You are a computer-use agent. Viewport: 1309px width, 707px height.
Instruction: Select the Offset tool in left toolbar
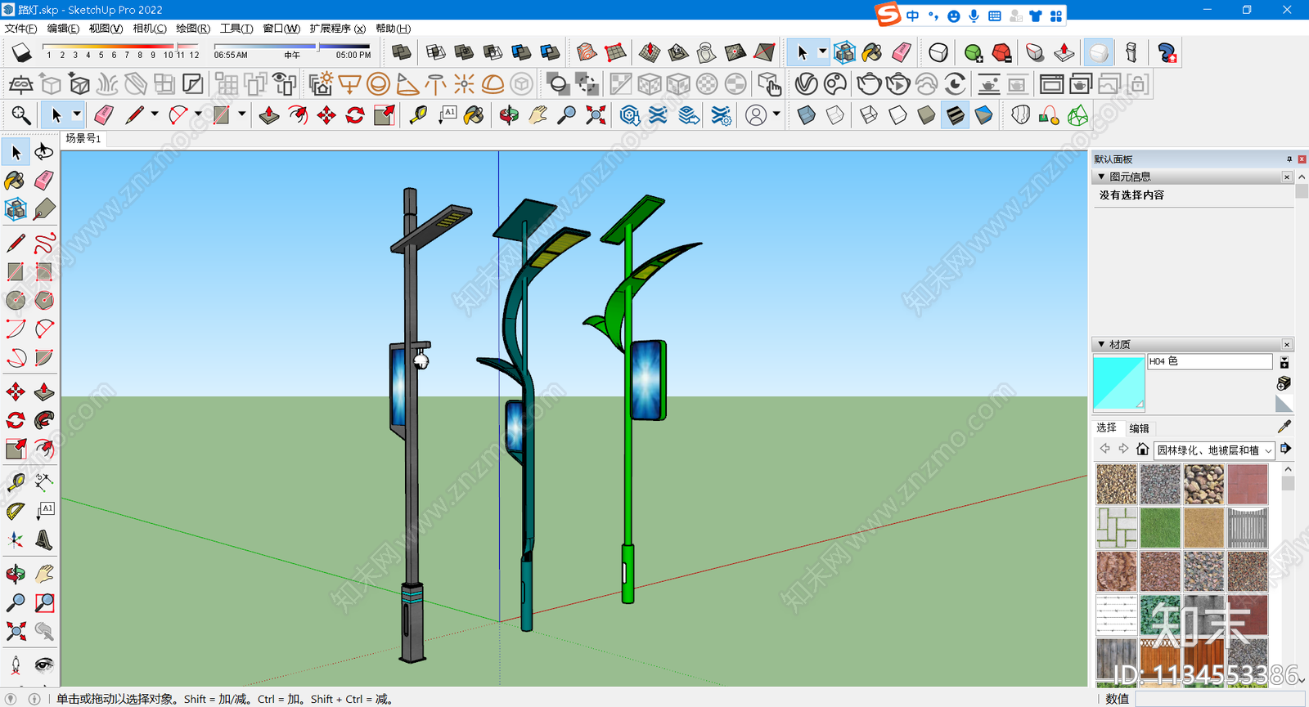coord(44,449)
